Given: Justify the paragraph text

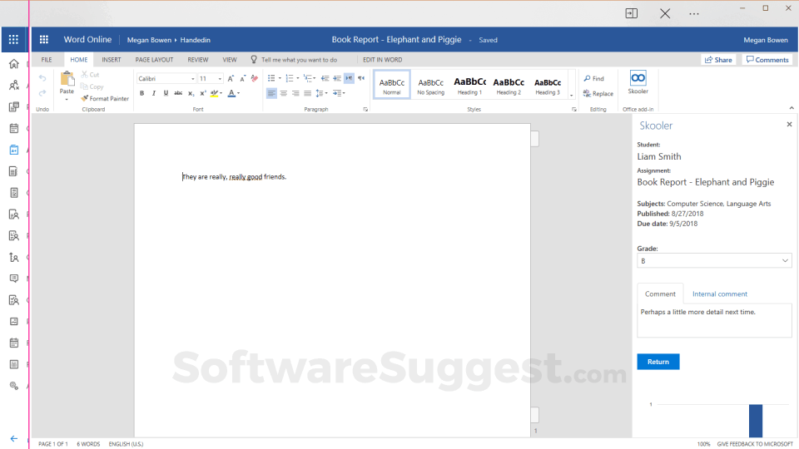Looking at the screenshot, I should tap(307, 93).
